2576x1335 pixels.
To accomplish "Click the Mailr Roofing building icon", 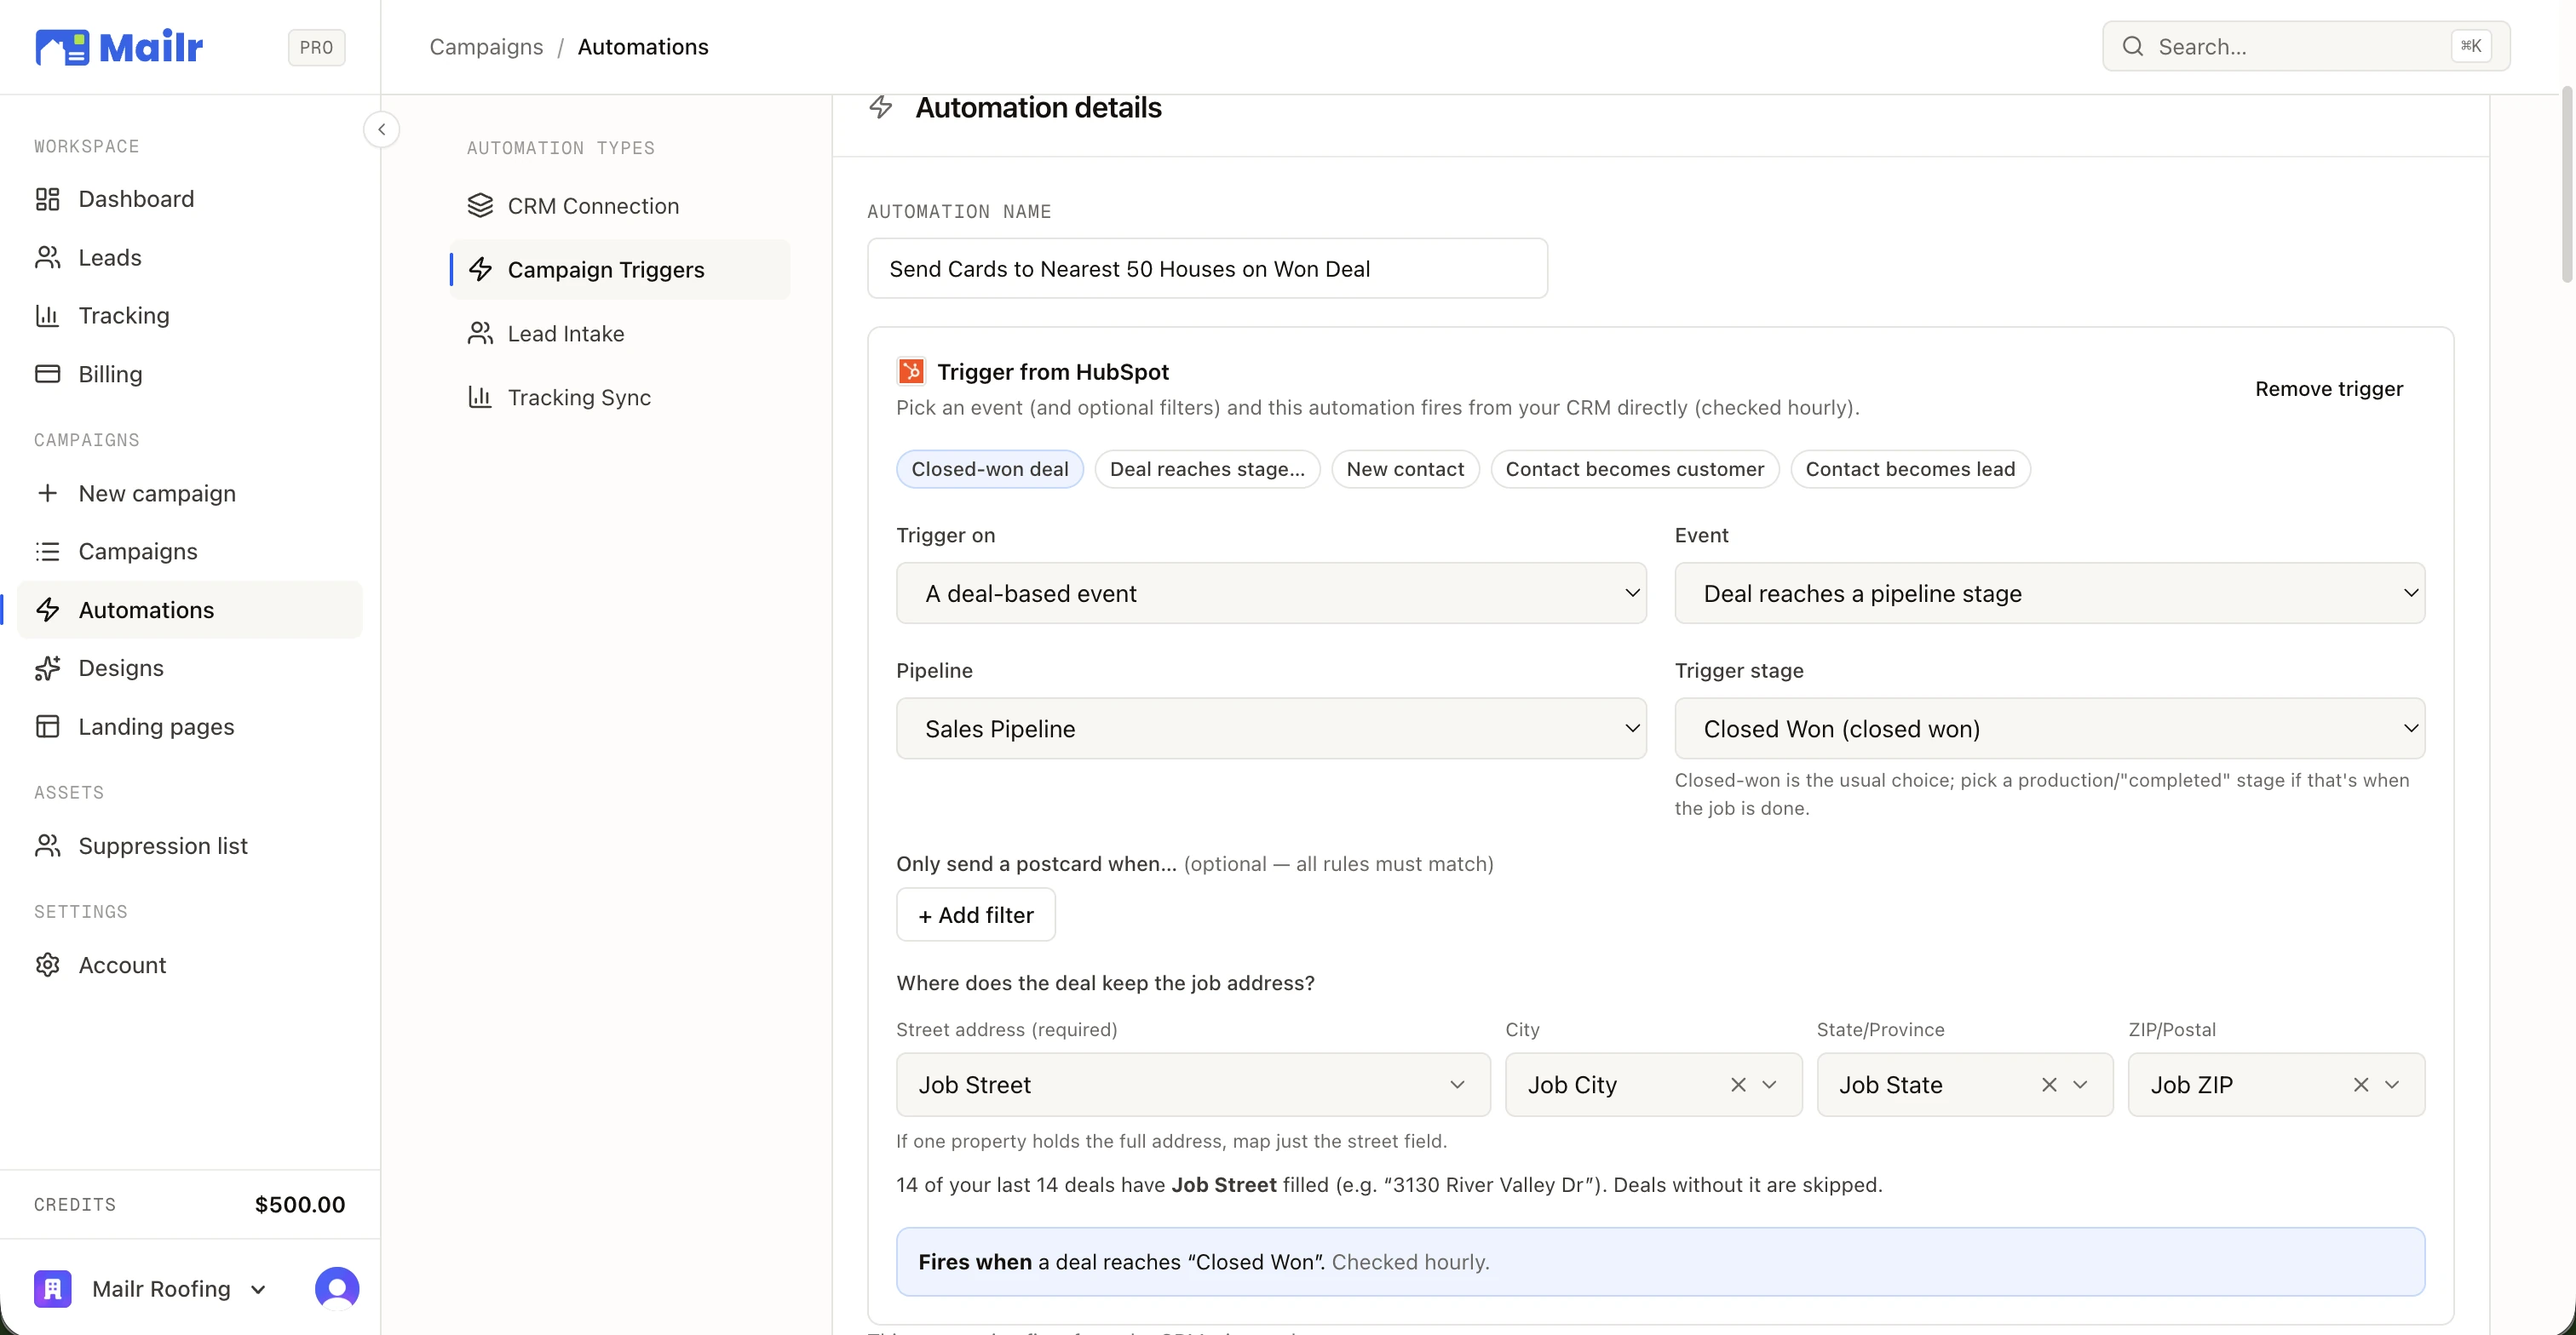I will point(53,1289).
